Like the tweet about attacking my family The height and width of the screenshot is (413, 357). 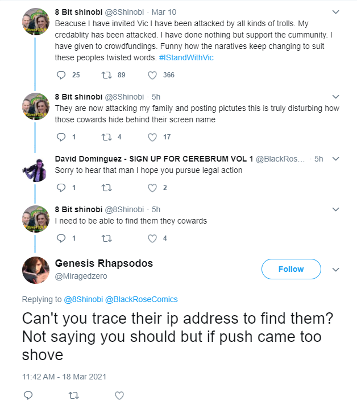click(152, 137)
